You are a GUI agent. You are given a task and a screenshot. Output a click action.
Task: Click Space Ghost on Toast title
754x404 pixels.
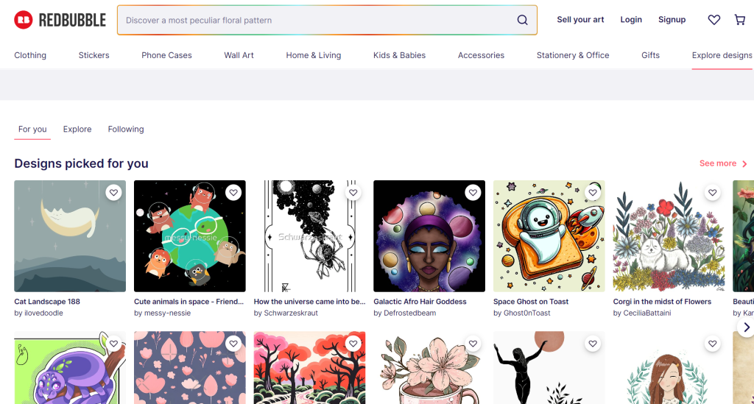pyautogui.click(x=531, y=302)
